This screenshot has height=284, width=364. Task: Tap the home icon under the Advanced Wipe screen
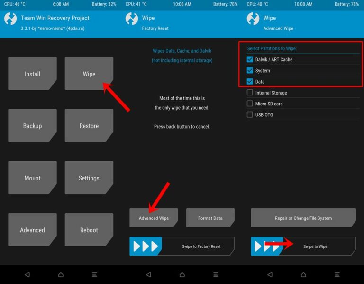303,275
